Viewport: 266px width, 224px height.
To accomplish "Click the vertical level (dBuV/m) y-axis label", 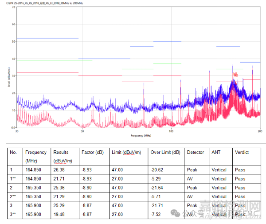I will (x=9, y=75).
